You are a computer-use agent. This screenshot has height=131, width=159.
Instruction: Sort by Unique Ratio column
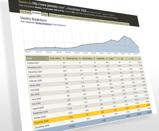point(102,59)
